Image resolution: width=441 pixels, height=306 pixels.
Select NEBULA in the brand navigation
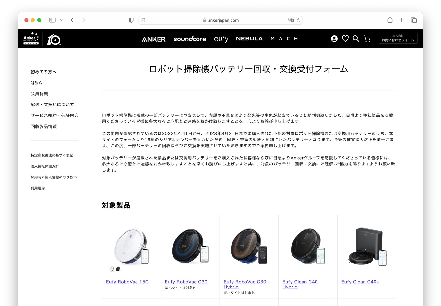coord(249,38)
